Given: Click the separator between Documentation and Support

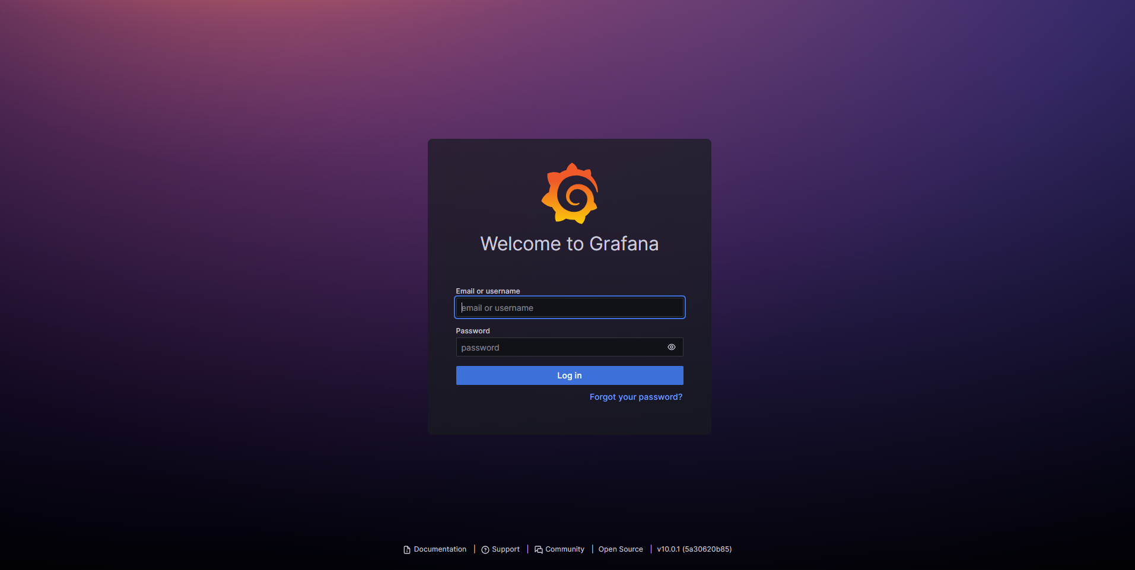Looking at the screenshot, I should coord(474,549).
